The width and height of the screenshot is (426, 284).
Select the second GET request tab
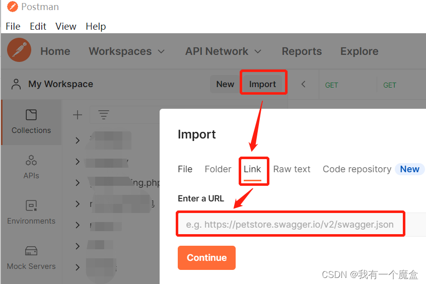click(390, 85)
